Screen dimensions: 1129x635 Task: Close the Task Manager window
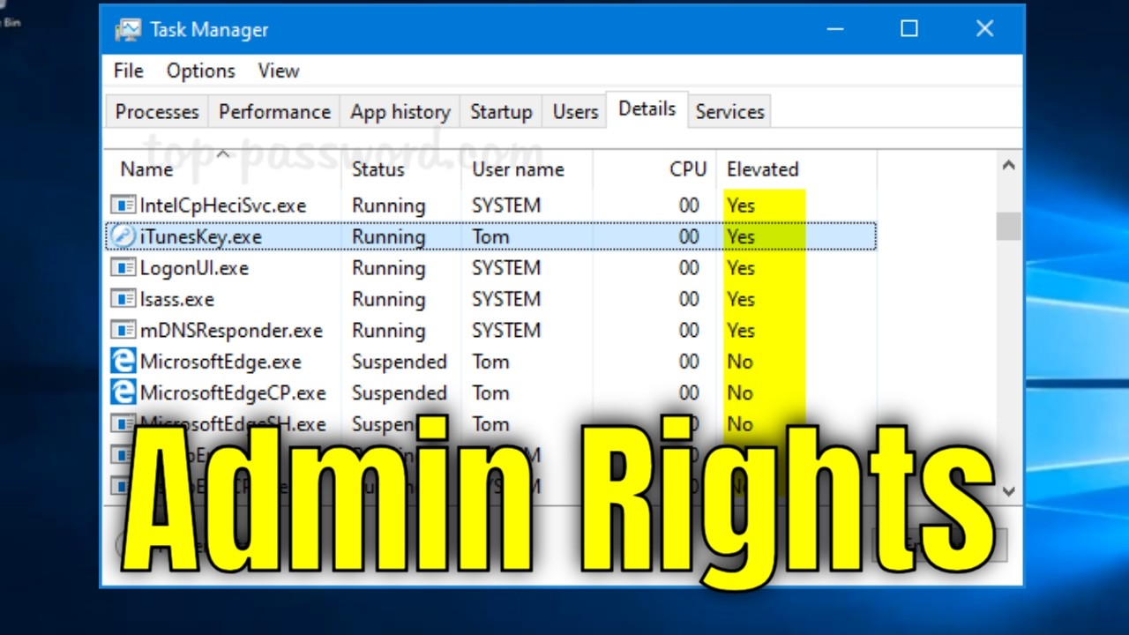point(985,29)
